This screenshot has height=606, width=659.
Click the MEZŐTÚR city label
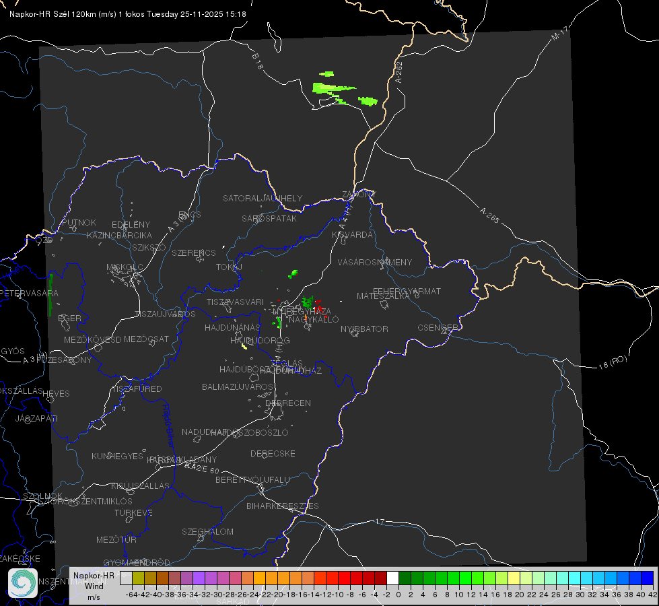(x=116, y=539)
